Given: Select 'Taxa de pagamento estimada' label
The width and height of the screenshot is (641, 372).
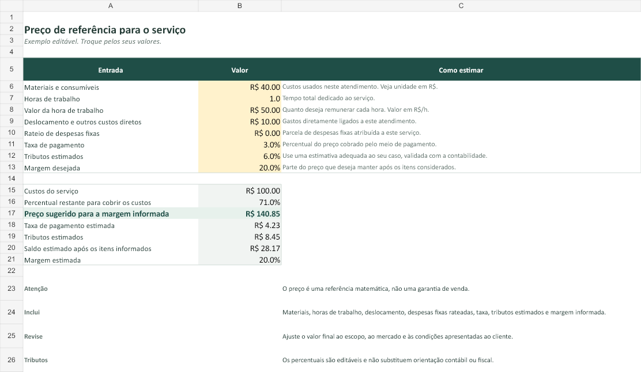Looking at the screenshot, I should click(111, 225).
